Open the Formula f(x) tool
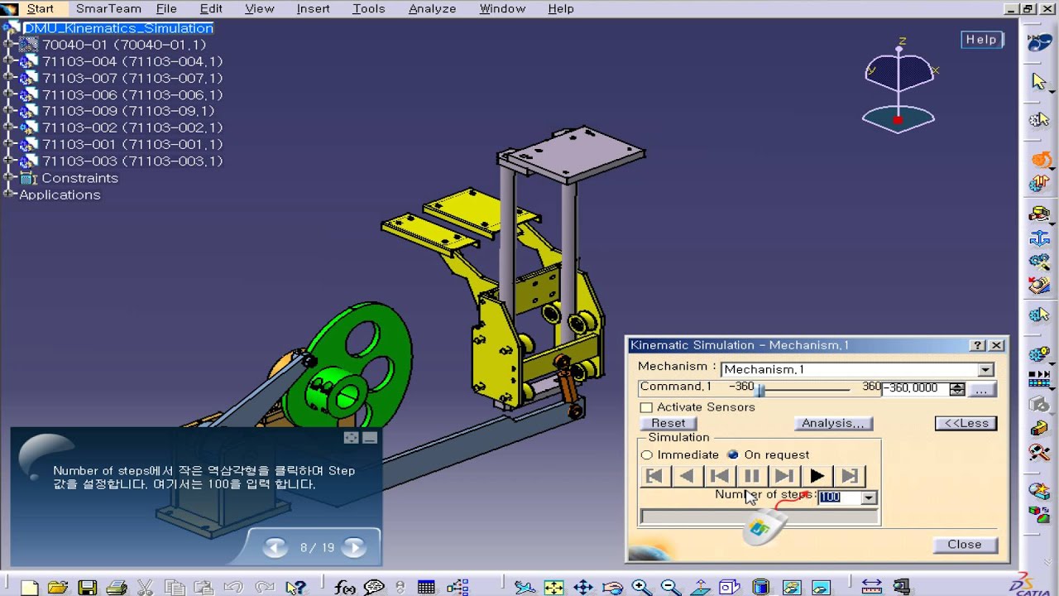Viewport: 1059px width, 596px height. point(345,588)
